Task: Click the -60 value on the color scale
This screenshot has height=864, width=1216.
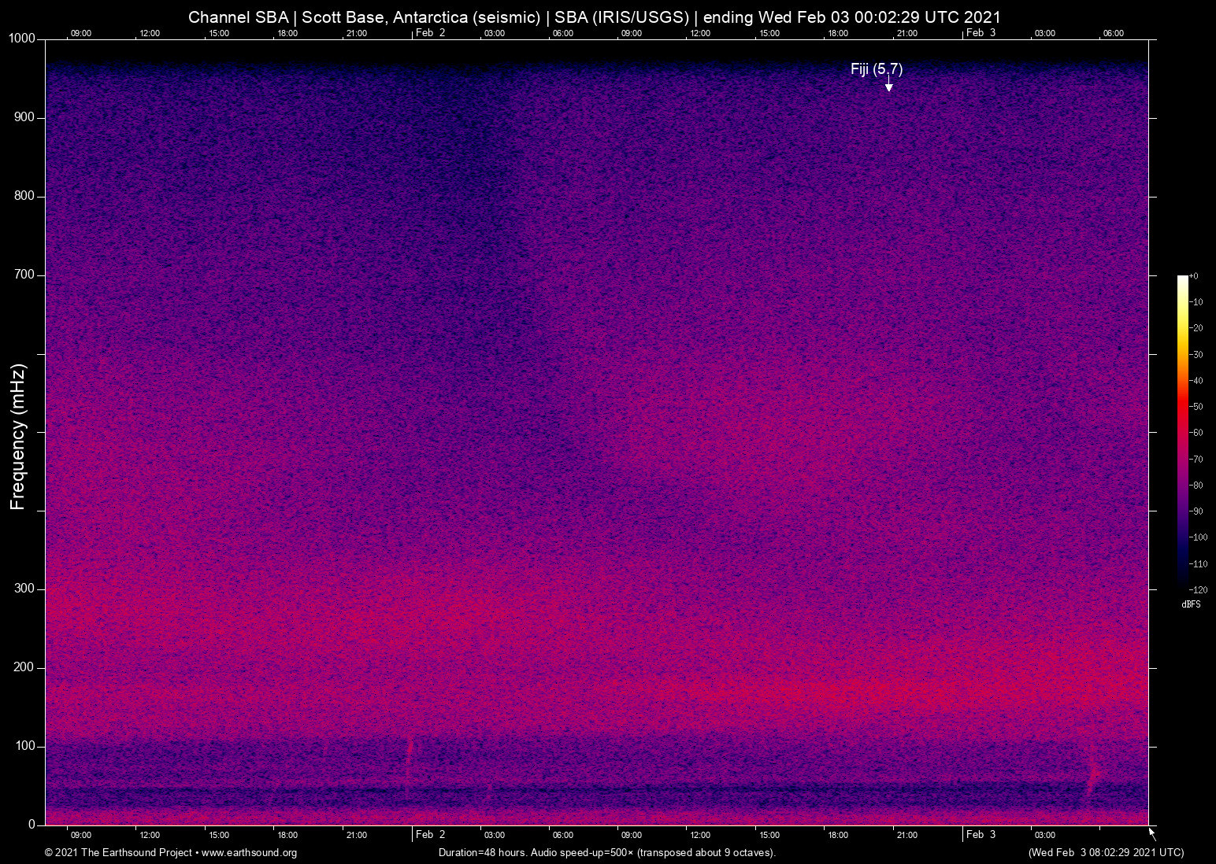Action: pyautogui.click(x=1196, y=433)
